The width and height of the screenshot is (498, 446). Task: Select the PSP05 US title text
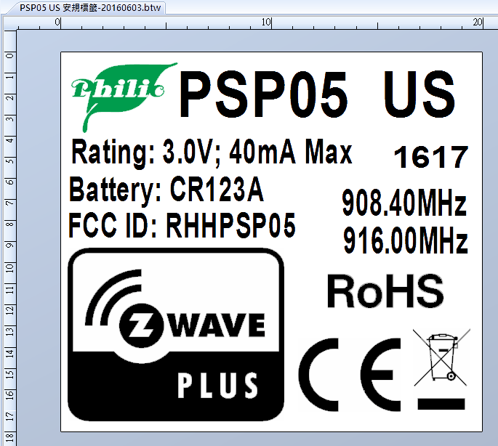click(317, 94)
